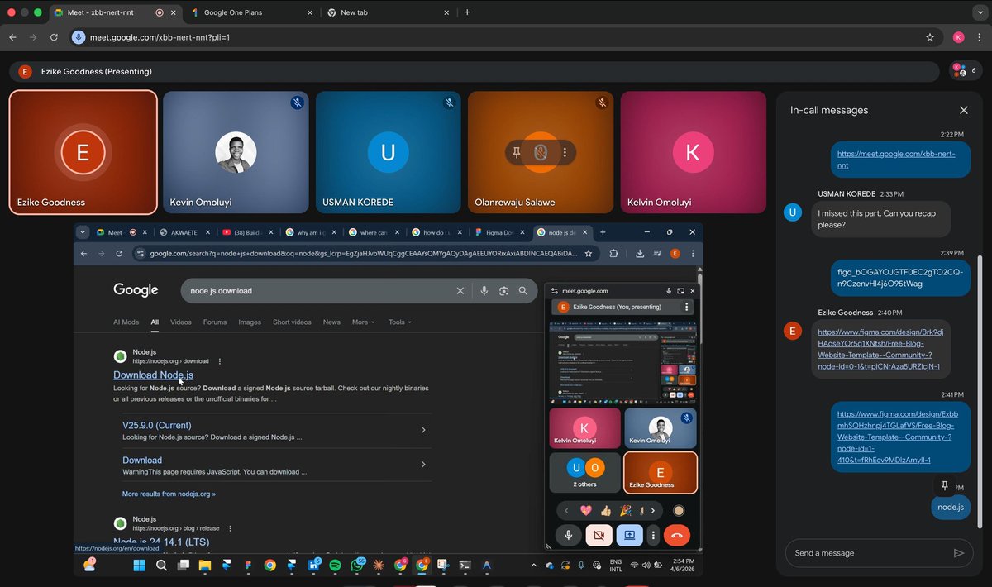Click voice search microphone in Google search
Image resolution: width=992 pixels, height=587 pixels.
[x=484, y=291]
